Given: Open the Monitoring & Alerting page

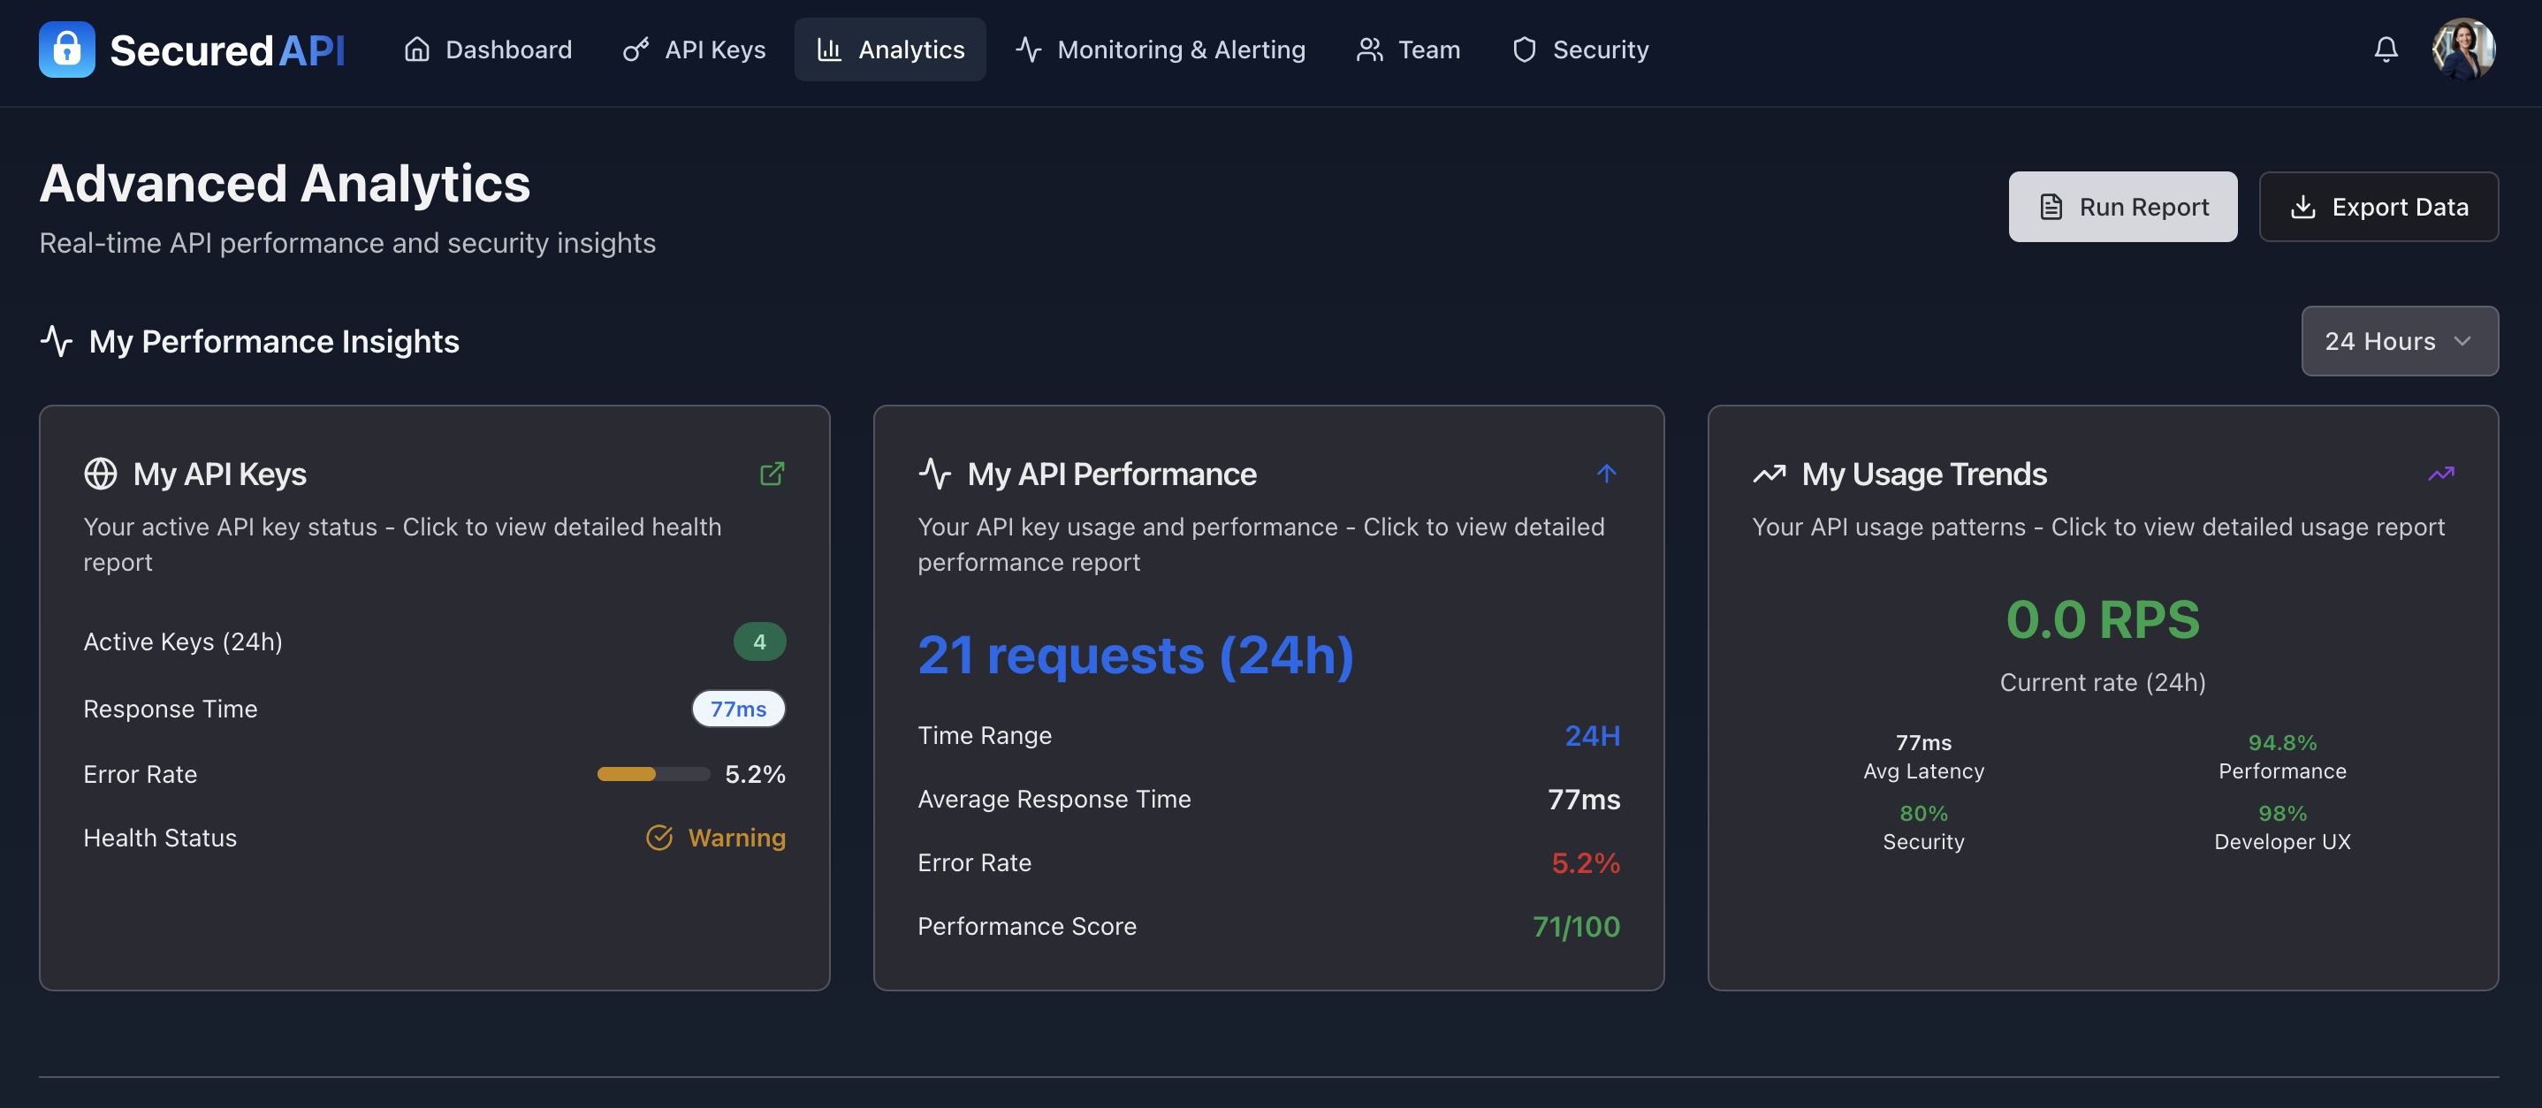Looking at the screenshot, I should tap(1161, 49).
